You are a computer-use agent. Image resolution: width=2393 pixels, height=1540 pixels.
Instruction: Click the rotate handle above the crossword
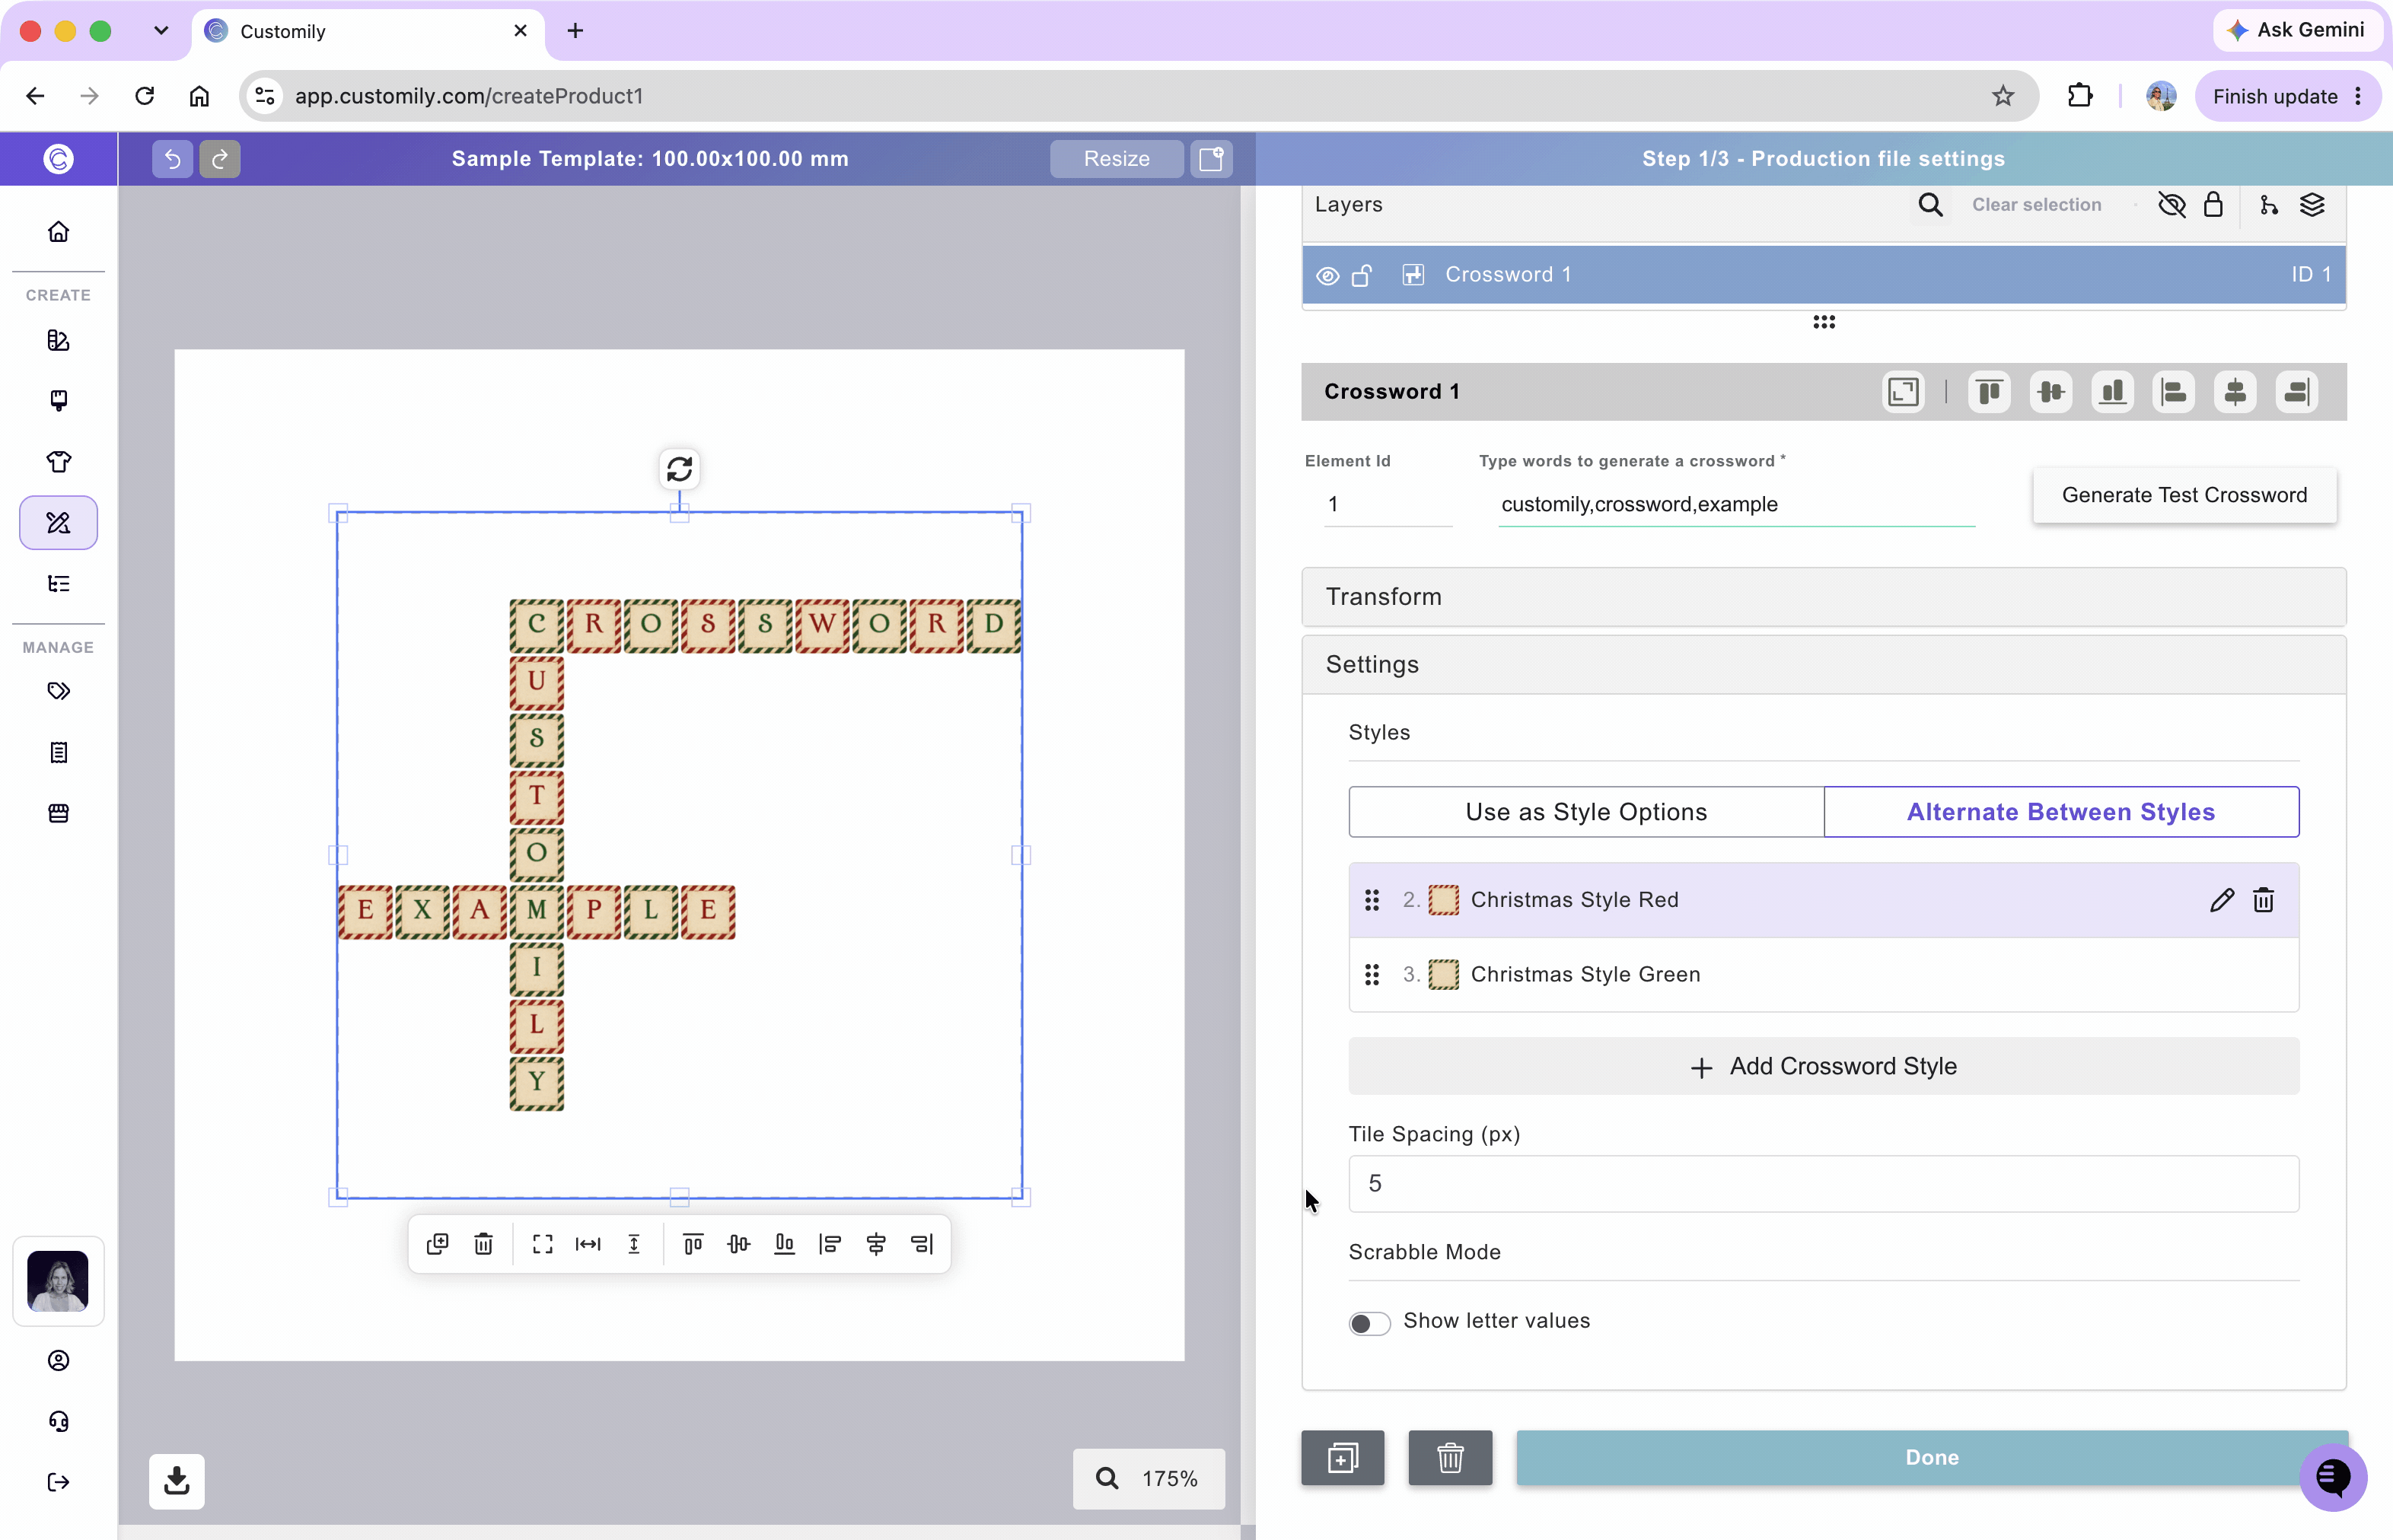679,469
